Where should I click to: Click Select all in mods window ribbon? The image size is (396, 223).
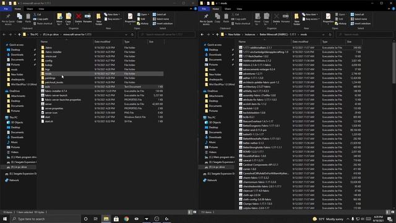(357, 14)
